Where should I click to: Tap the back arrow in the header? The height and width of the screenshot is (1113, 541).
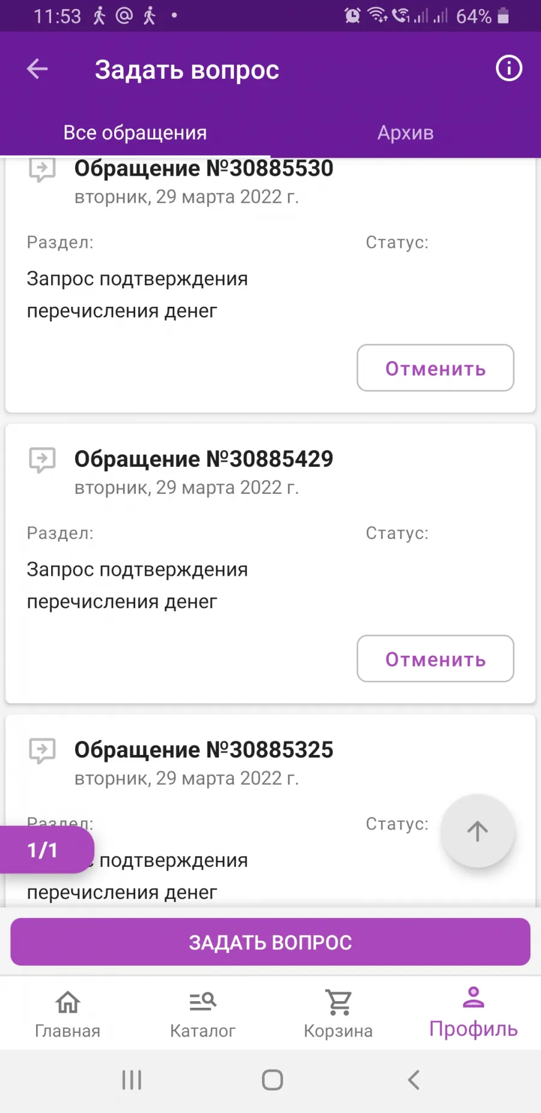click(x=37, y=69)
